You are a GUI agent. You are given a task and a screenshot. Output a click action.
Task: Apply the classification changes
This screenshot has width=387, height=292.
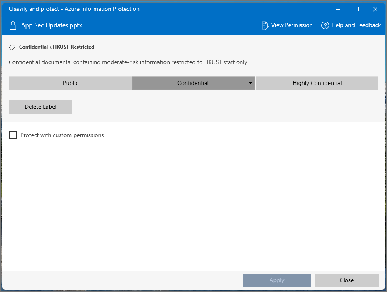(x=277, y=280)
